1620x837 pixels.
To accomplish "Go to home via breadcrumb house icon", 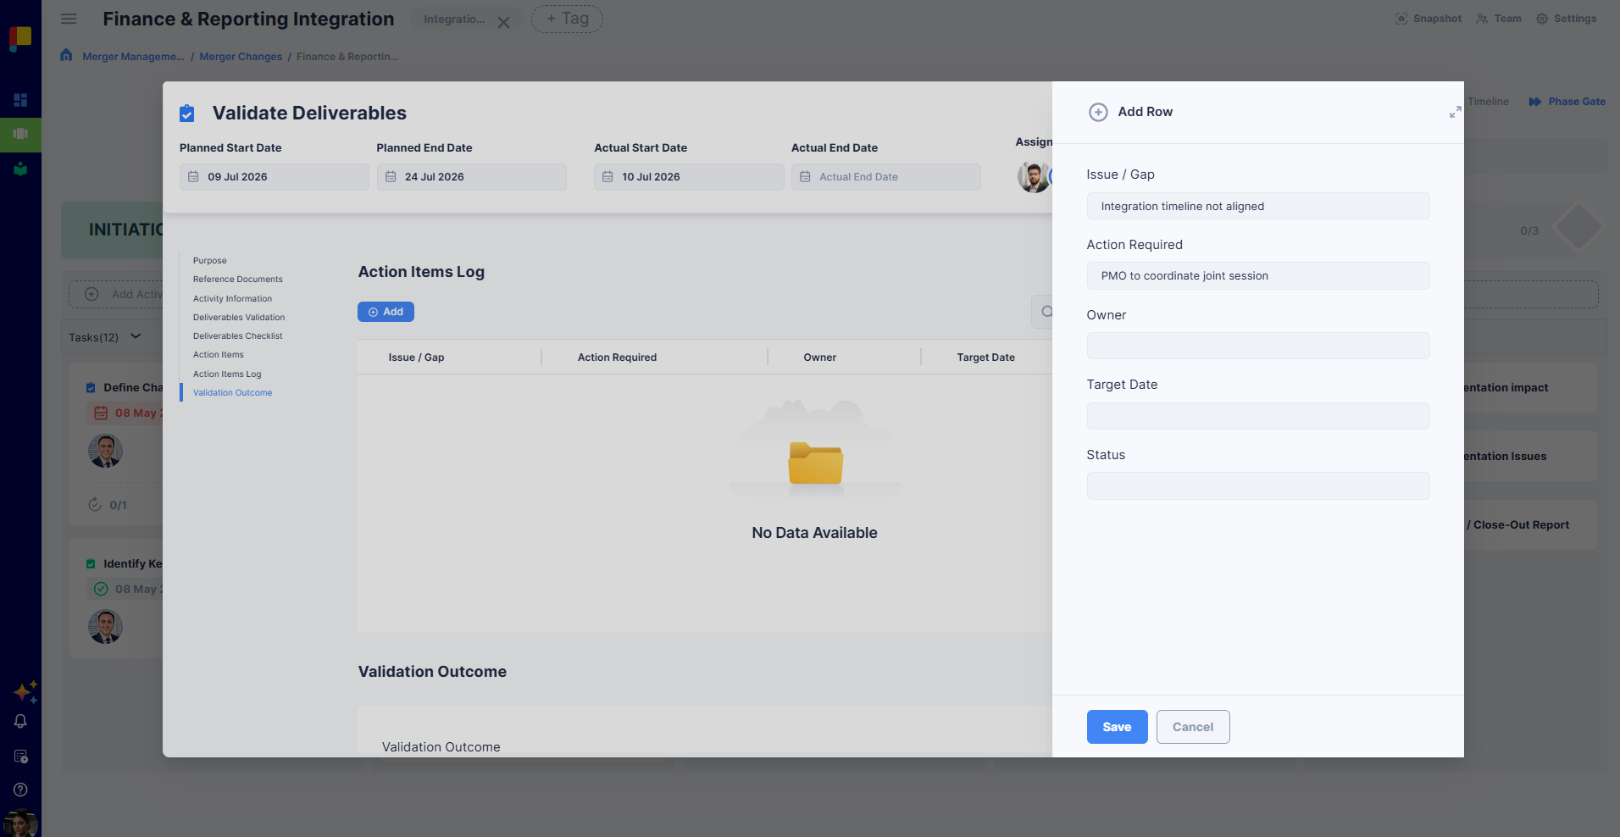I will tap(66, 55).
